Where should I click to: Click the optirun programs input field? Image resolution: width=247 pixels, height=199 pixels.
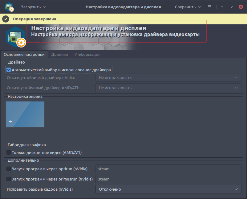coord(168,169)
